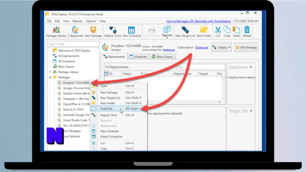Select All Deployments in the tree
Viewport: 306px width, 172px height.
69,56
